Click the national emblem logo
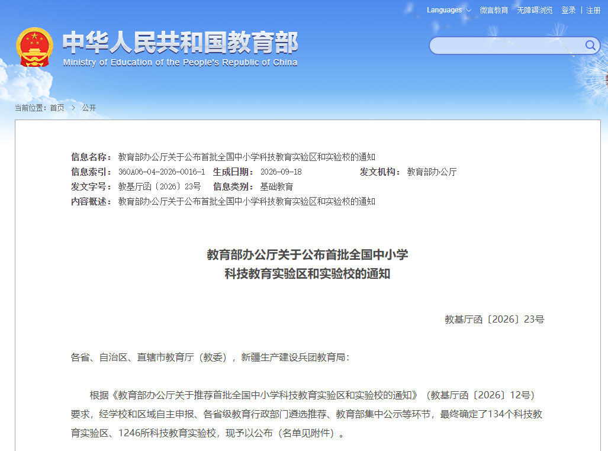The height and width of the screenshot is (451, 608). click(34, 47)
